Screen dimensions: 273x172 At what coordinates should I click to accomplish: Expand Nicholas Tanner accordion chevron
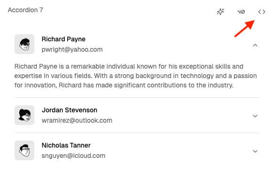[255, 151]
